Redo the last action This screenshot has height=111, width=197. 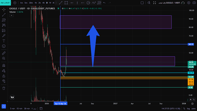point(110,3)
